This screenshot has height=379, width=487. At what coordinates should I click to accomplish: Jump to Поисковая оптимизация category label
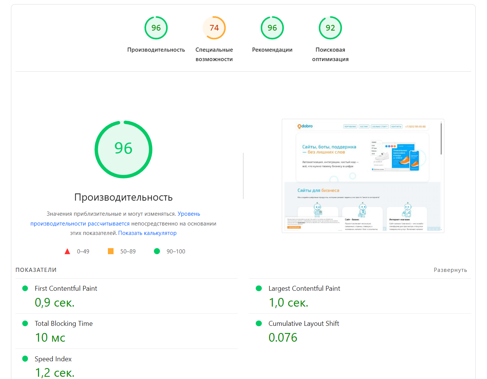click(330, 54)
